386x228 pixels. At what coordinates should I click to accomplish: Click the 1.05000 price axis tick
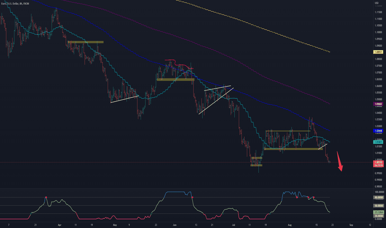click(x=379, y=99)
